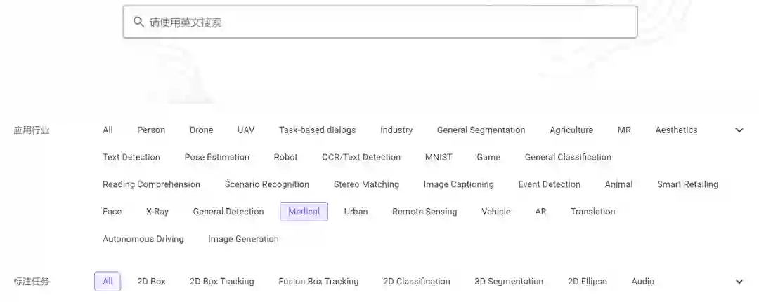The height and width of the screenshot is (302, 759).
Task: Select the Image Captioning tag
Action: [x=458, y=185]
